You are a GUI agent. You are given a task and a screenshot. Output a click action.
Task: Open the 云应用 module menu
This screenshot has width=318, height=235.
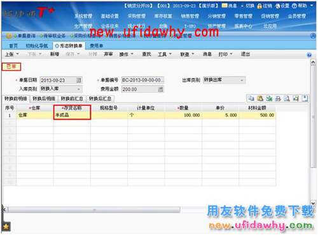[x=270, y=26]
